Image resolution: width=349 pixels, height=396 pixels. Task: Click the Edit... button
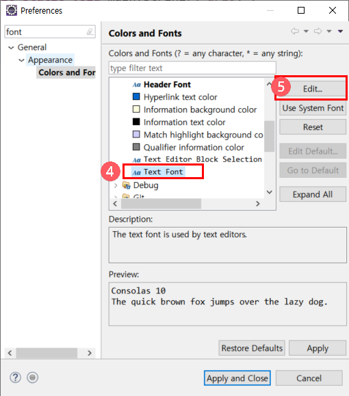[313, 89]
